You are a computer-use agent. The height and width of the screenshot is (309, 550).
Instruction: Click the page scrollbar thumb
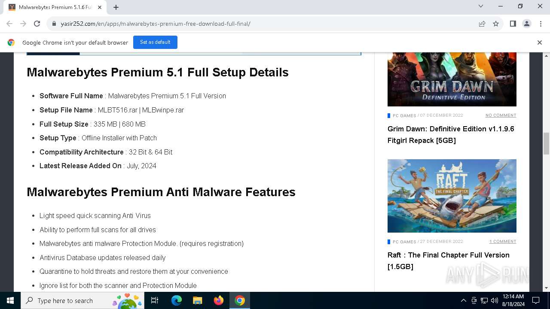click(x=547, y=144)
